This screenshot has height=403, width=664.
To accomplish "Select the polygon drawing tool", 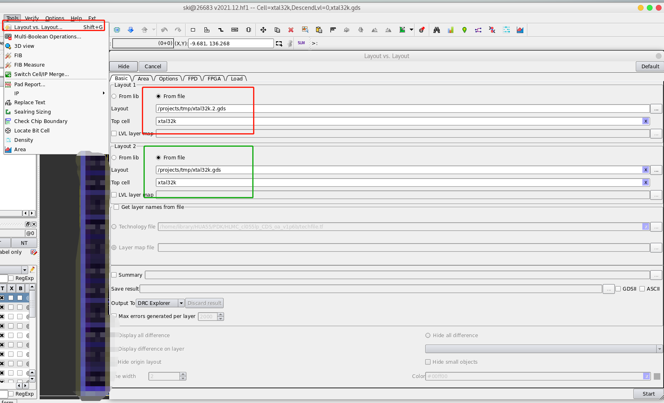I will (x=207, y=29).
